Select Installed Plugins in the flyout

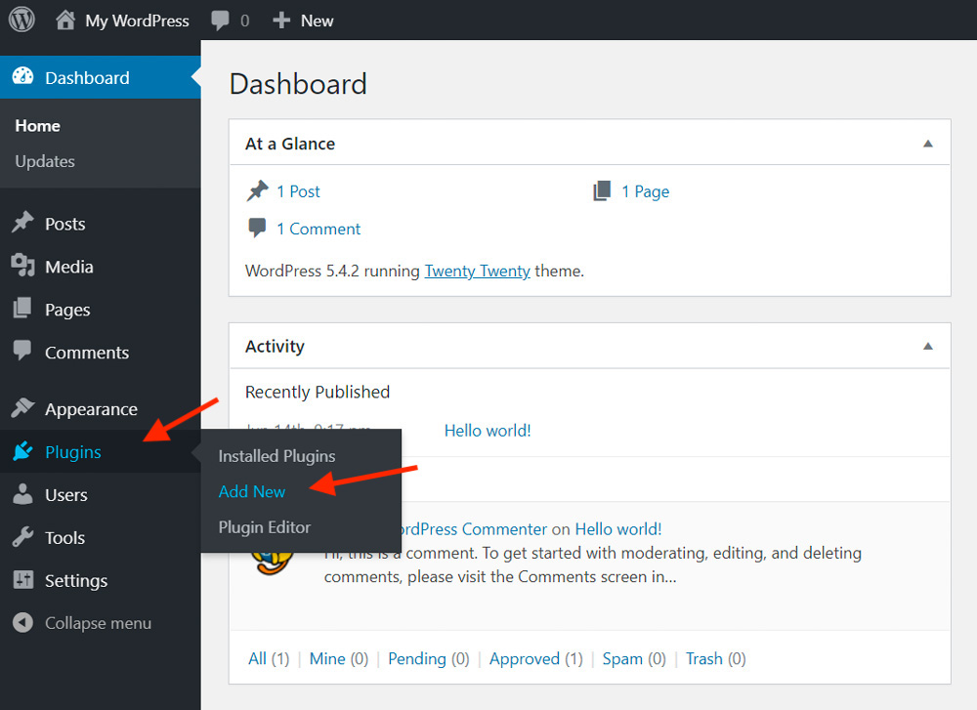click(276, 456)
